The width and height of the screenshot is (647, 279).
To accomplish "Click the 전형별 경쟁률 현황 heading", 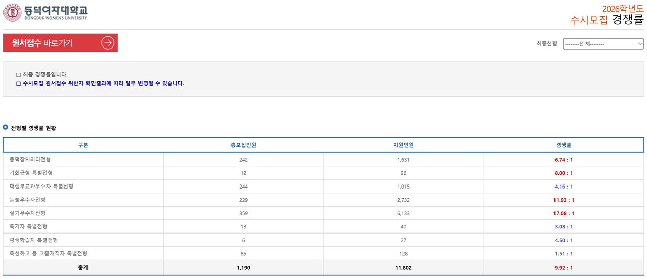I will point(33,128).
